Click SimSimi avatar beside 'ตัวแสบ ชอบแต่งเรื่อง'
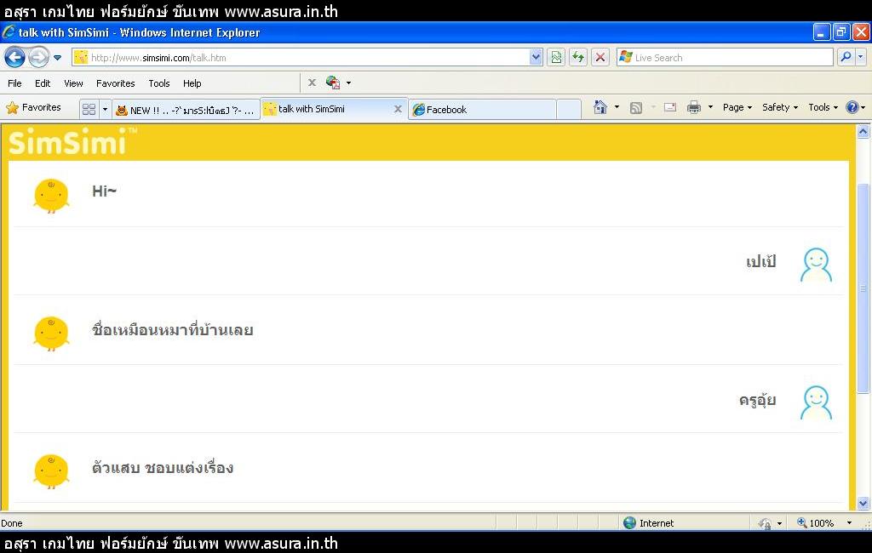 pyautogui.click(x=51, y=471)
